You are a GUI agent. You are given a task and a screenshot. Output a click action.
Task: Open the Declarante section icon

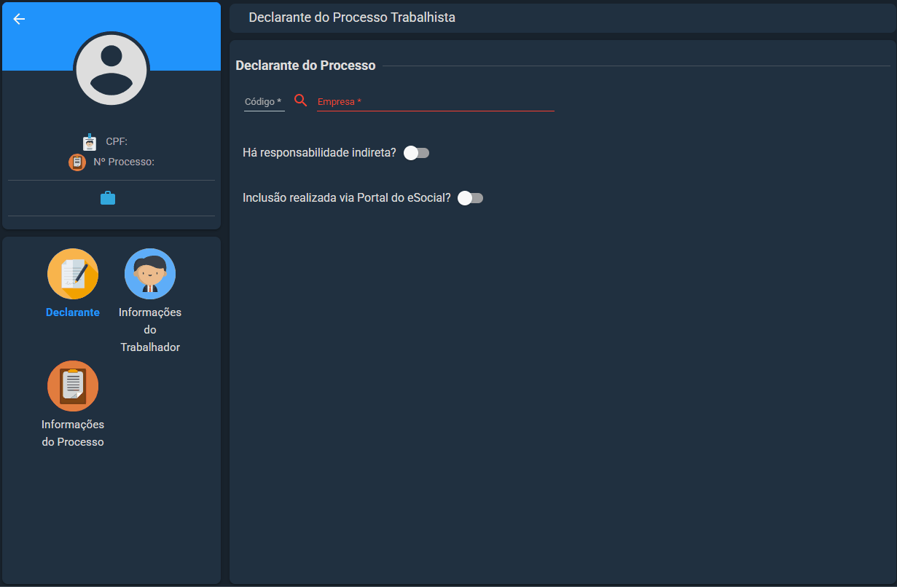(73, 274)
